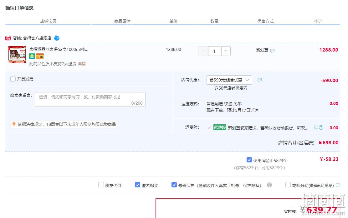Click the 普通配送 快递 免邮 shipping text
The width and height of the screenshot is (348, 218).
pyautogui.click(x=224, y=104)
